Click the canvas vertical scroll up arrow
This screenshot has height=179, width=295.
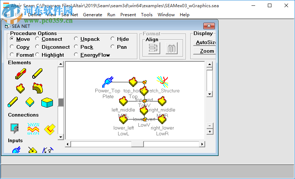tap(209, 65)
